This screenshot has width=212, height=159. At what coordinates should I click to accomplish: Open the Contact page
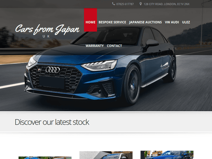tap(114, 46)
